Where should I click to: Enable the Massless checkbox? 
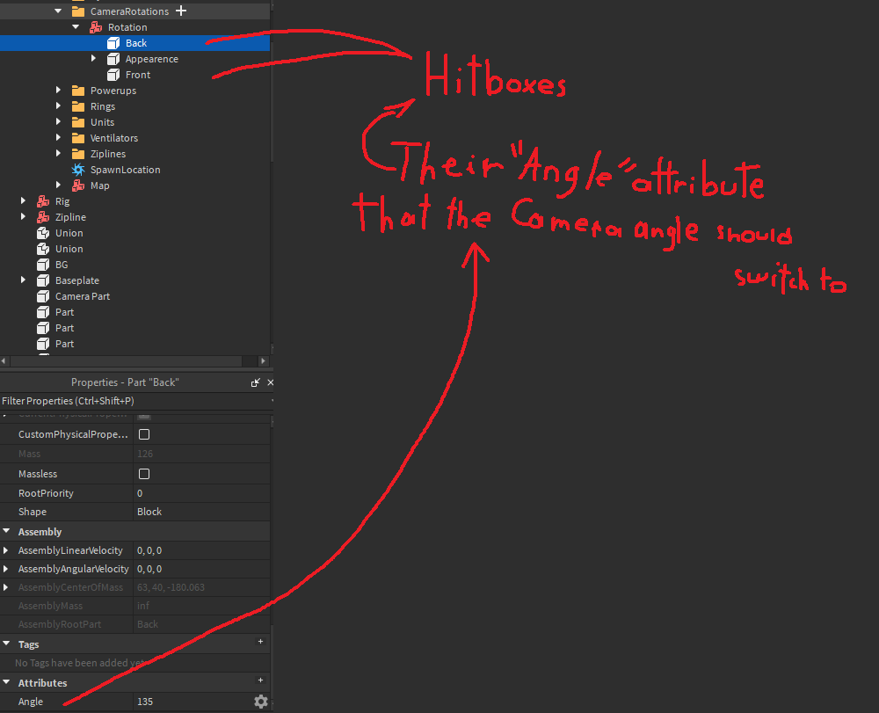[x=144, y=474]
